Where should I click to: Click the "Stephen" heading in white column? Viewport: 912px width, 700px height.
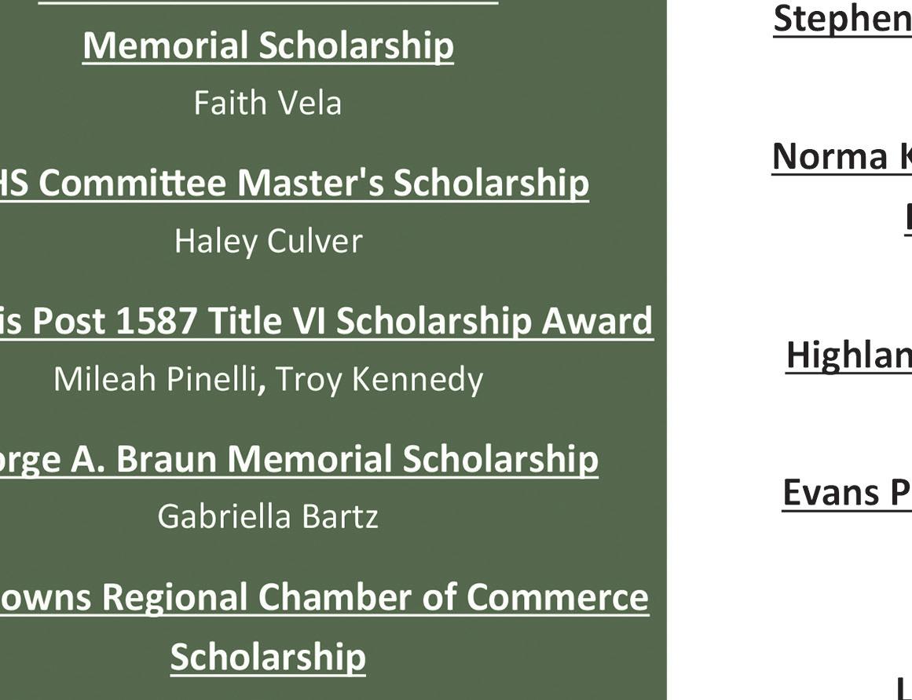(x=841, y=20)
